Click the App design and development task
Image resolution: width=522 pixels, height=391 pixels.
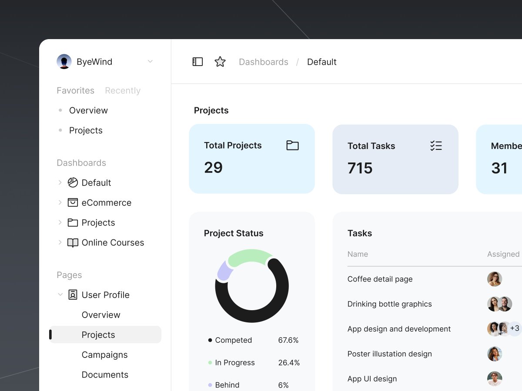coord(399,329)
